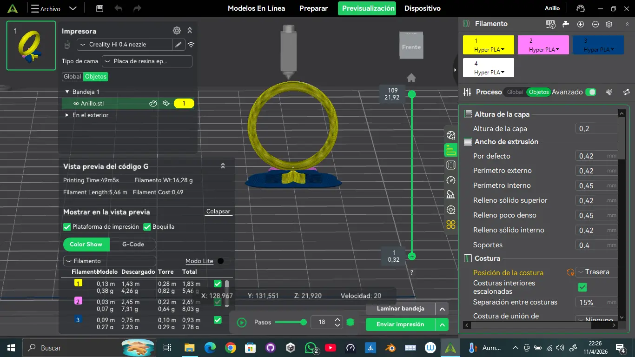This screenshot has height=357, width=635.
Task: Select the plate 1 thumbnail
Action: click(x=31, y=46)
